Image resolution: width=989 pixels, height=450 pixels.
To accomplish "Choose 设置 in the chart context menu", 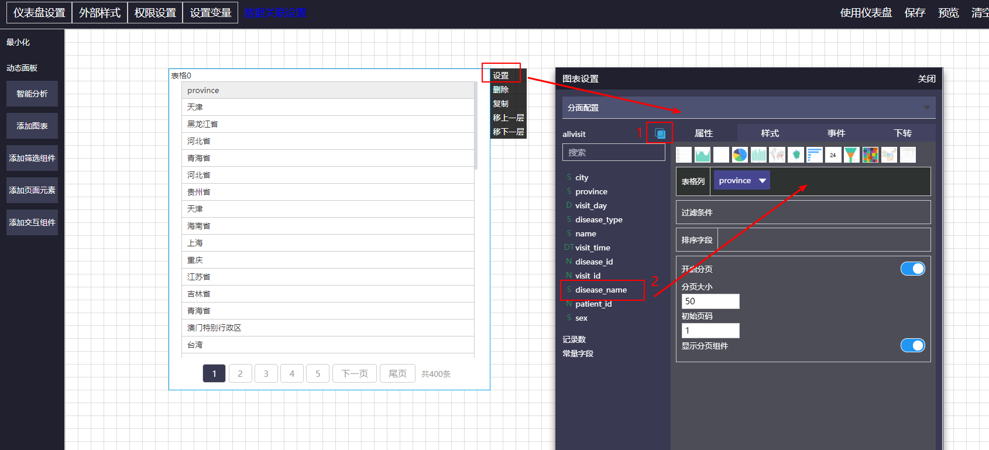I will (x=501, y=75).
